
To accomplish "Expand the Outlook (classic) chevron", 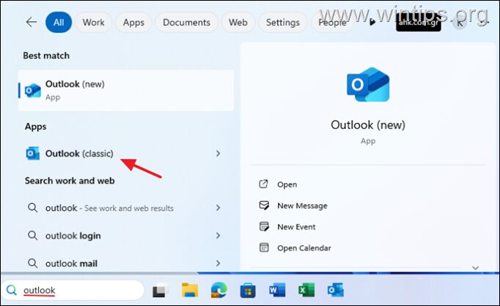I will (x=218, y=154).
